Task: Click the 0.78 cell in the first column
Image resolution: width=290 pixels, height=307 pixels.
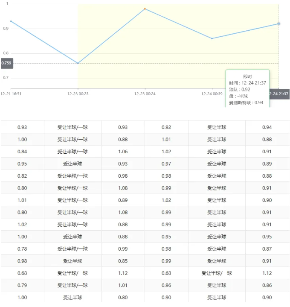Action: tap(22, 249)
